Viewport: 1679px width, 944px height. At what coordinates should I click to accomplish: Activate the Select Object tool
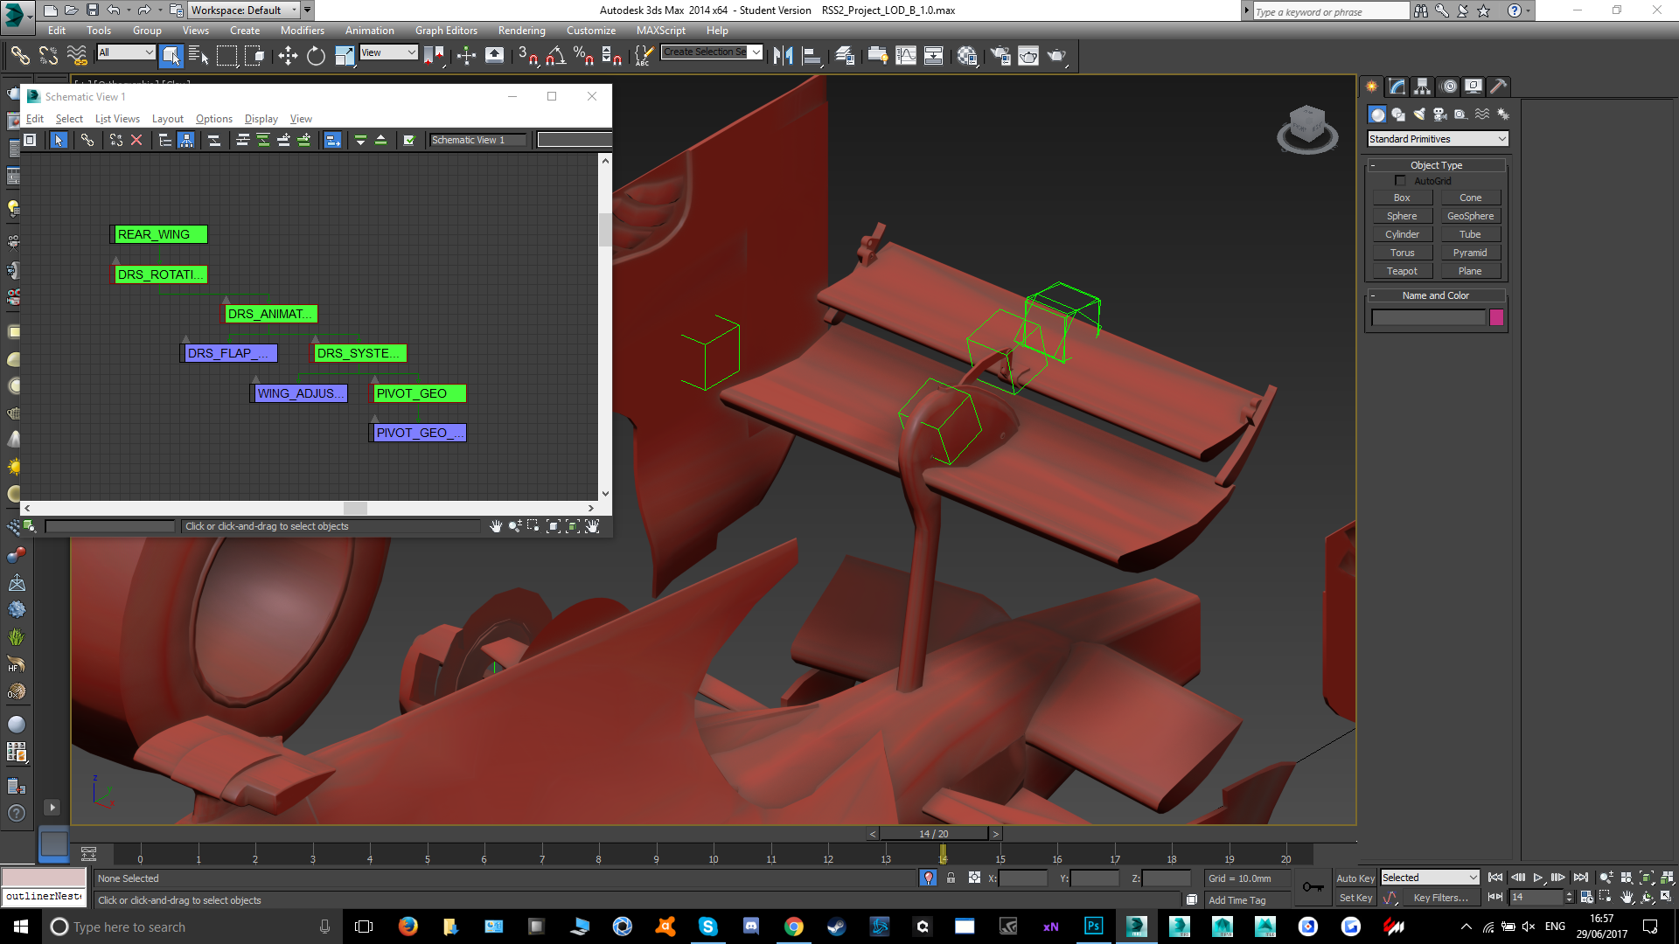pyautogui.click(x=171, y=56)
